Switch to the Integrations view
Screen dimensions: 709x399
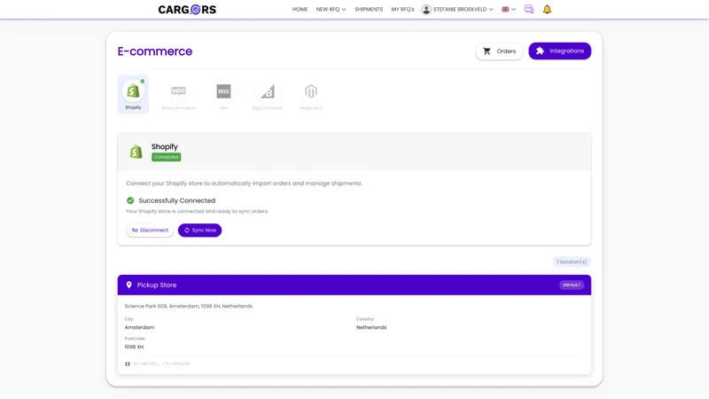560,51
